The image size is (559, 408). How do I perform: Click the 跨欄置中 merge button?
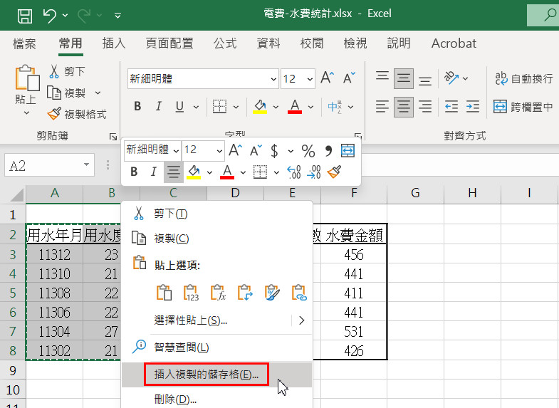(x=523, y=107)
